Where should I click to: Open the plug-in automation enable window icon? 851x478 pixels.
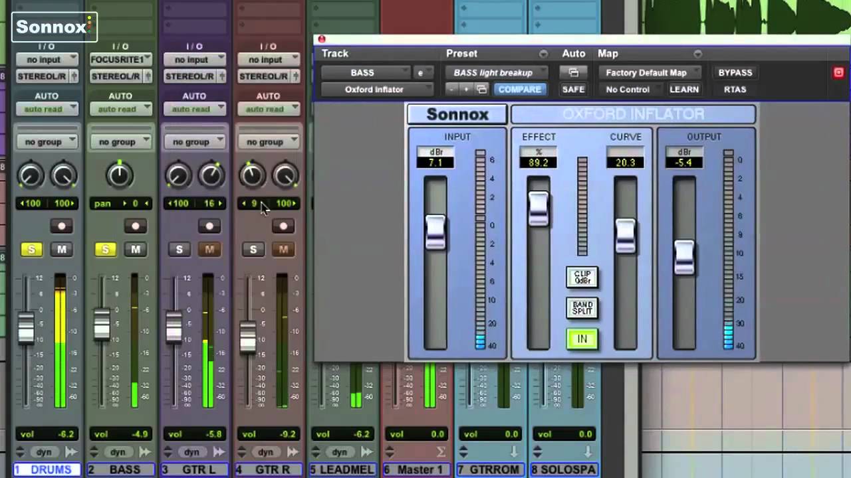(573, 72)
